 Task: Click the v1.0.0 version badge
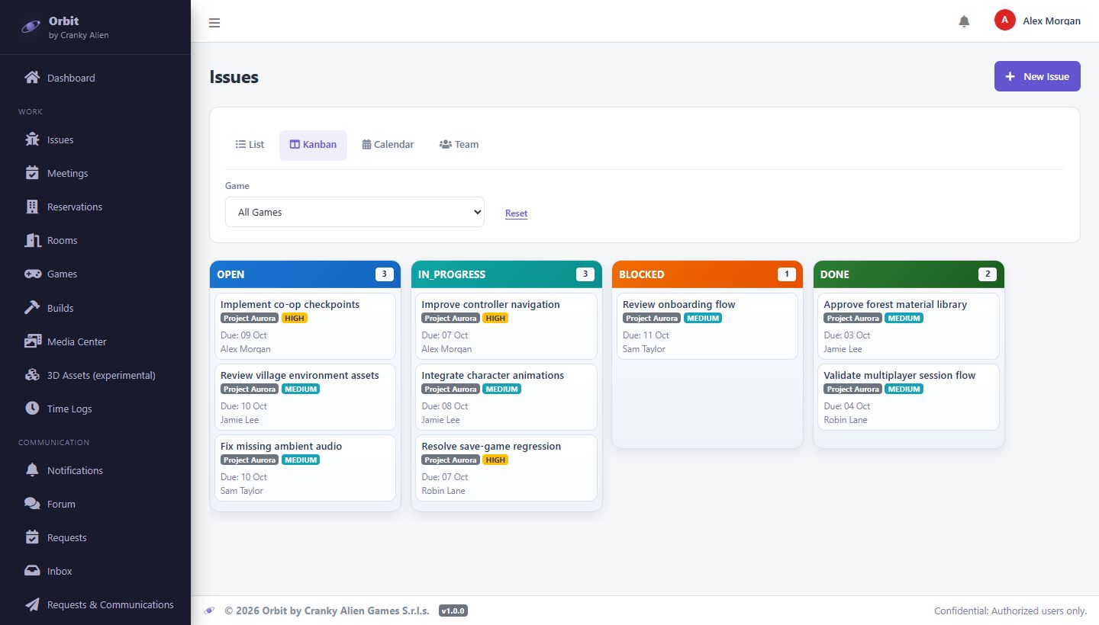click(x=453, y=611)
